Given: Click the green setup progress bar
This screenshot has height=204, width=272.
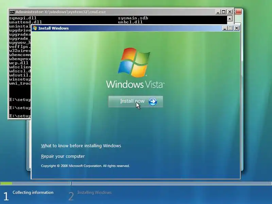Looking at the screenshot, I should tap(6, 183).
